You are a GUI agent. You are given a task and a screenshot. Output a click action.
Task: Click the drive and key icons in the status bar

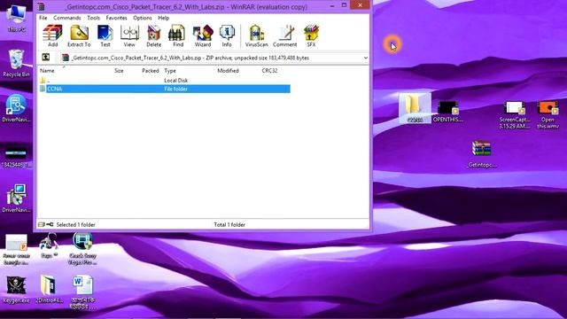[x=45, y=224]
